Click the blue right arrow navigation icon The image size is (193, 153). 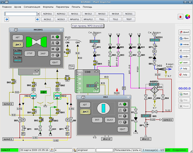point(38,19)
